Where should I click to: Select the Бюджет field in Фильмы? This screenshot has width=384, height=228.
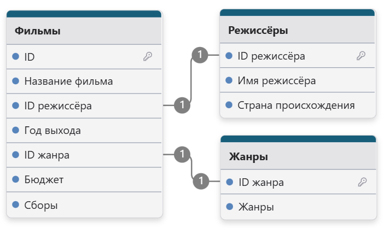click(x=84, y=179)
